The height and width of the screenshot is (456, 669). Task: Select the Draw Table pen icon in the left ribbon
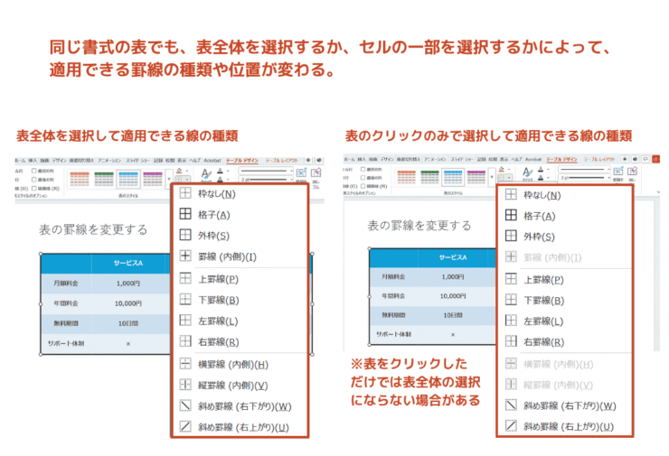tap(301, 172)
